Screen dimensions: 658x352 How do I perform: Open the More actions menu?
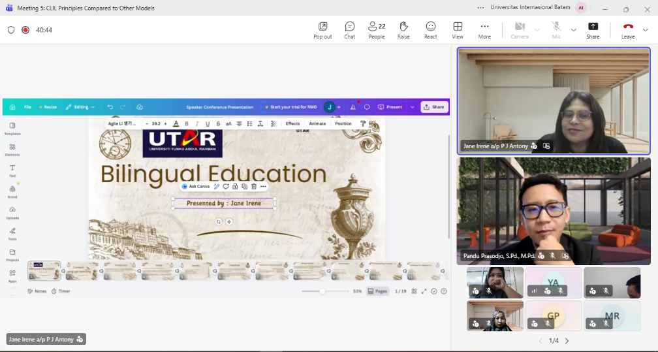click(x=484, y=30)
